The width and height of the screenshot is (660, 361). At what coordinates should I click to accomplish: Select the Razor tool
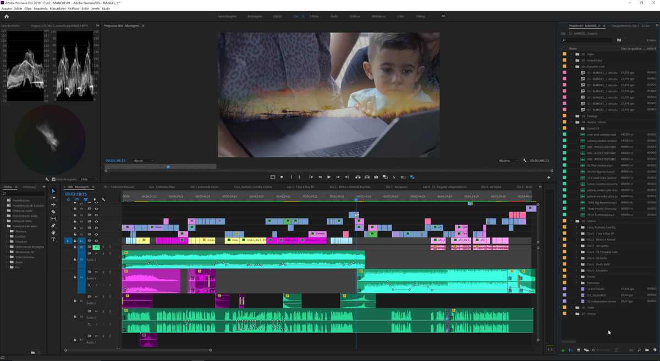point(53,212)
